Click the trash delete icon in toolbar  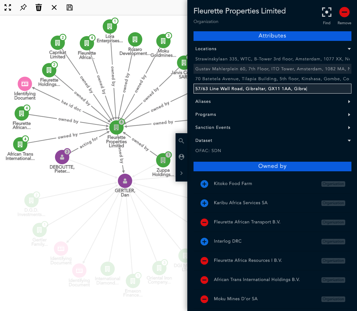39,7
